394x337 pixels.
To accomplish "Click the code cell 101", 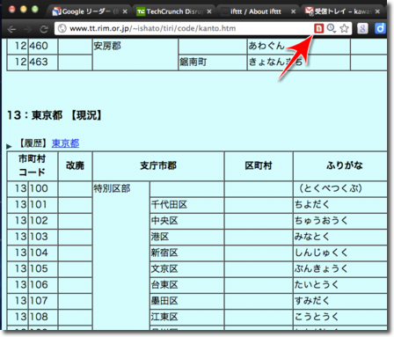I will 43,205.
